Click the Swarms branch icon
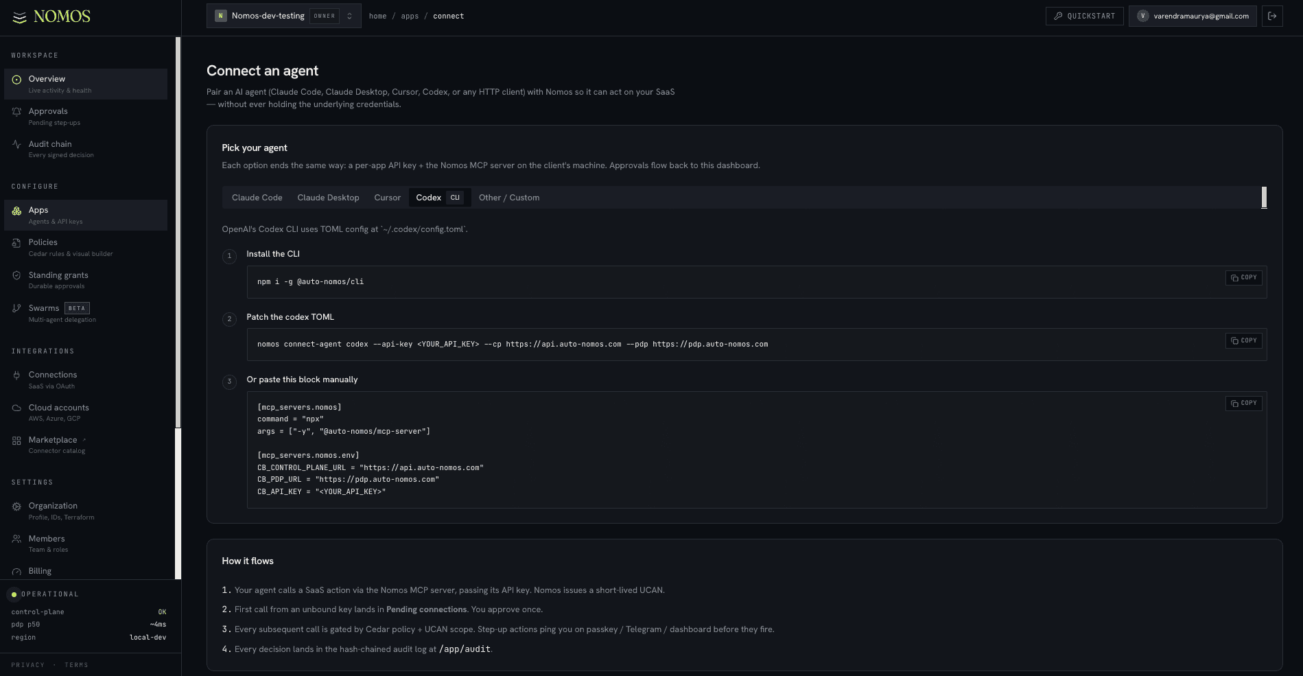This screenshot has height=676, width=1303. click(x=16, y=308)
